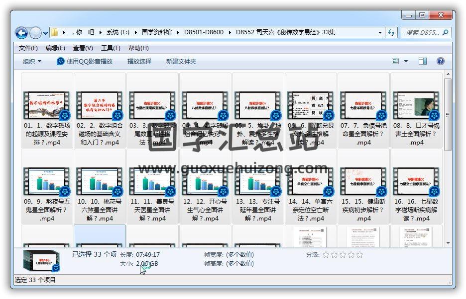Click the change view icon in toolbar
Image resolution: width=466 pixels, height=299 pixels.
[395, 61]
